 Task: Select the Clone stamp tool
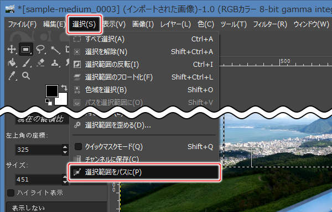[55, 63]
